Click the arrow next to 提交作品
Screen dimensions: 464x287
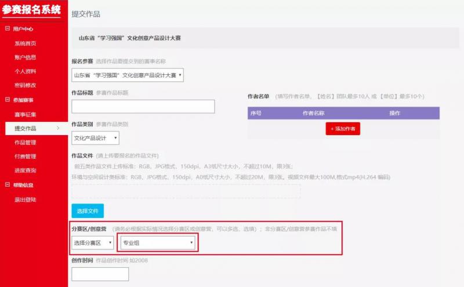click(58, 128)
